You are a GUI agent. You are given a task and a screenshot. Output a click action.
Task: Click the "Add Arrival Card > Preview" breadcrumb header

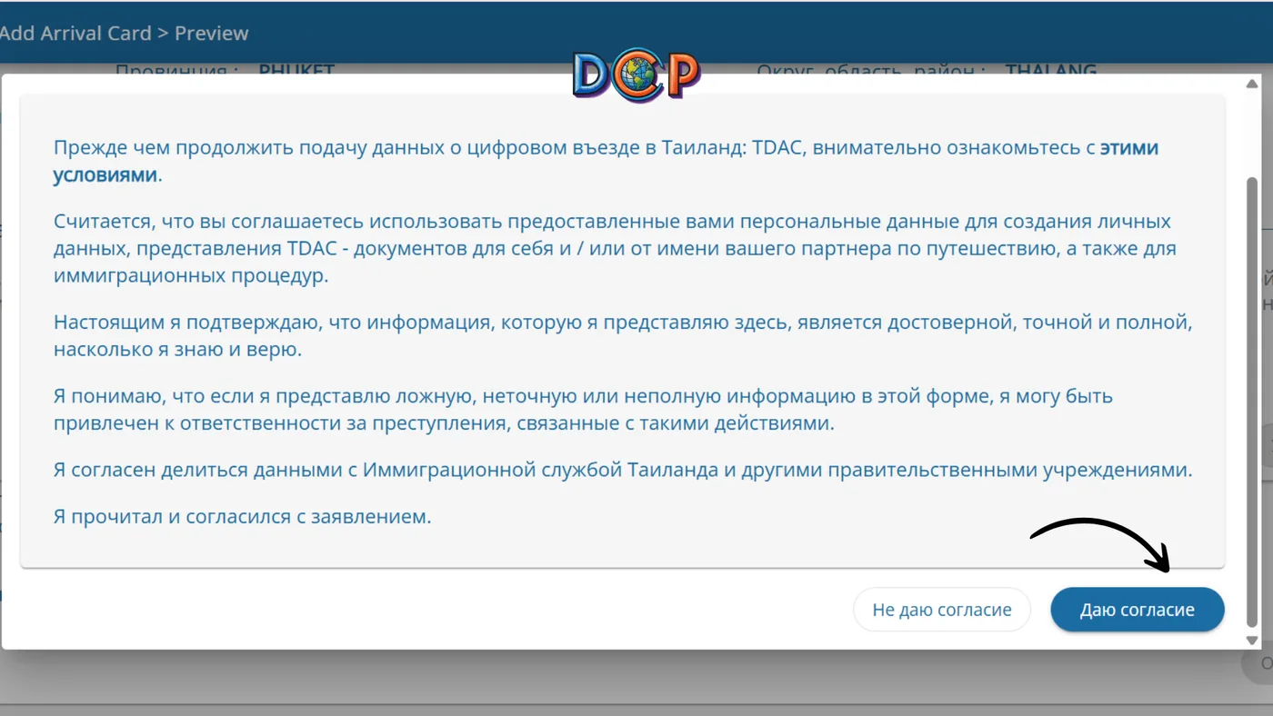coord(124,34)
